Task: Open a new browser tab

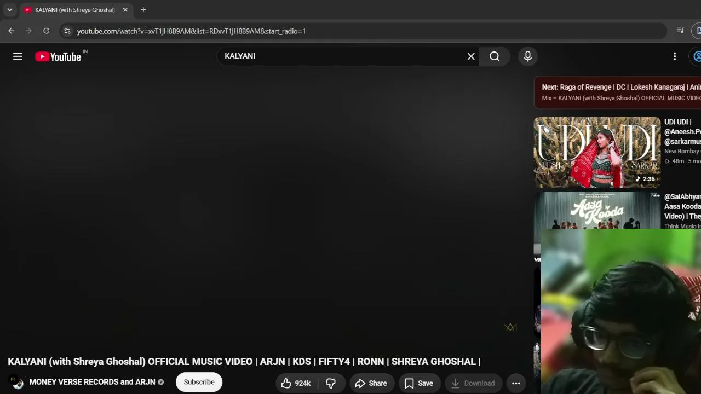Action: click(x=143, y=10)
